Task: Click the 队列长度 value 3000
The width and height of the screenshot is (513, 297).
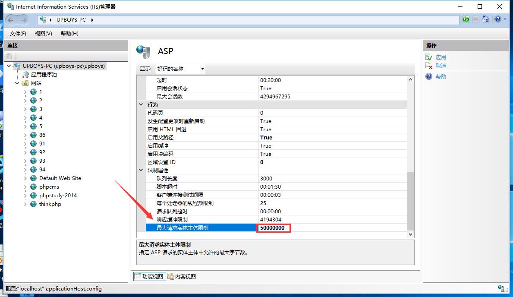Action: click(266, 178)
